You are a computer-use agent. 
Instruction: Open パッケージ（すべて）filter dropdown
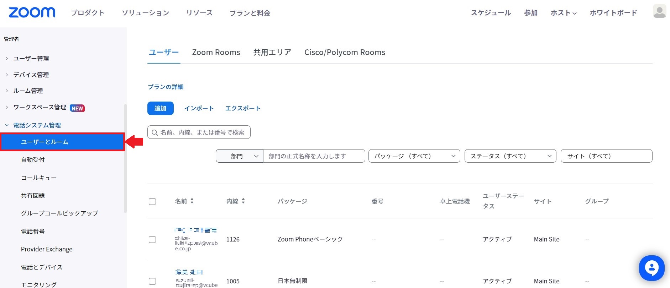(414, 156)
